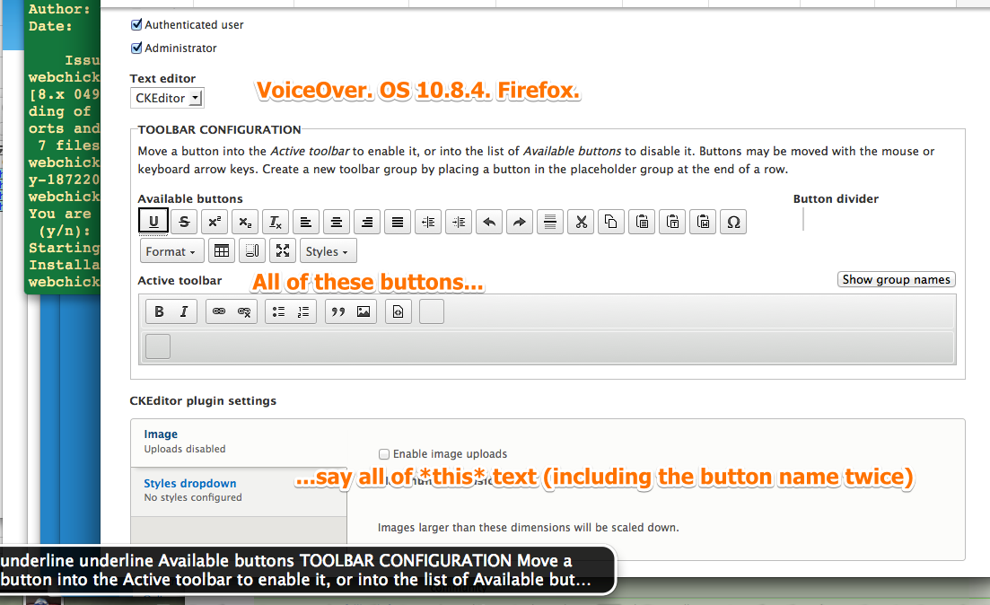Choose the Numbered list button
990x605 pixels.
(303, 311)
